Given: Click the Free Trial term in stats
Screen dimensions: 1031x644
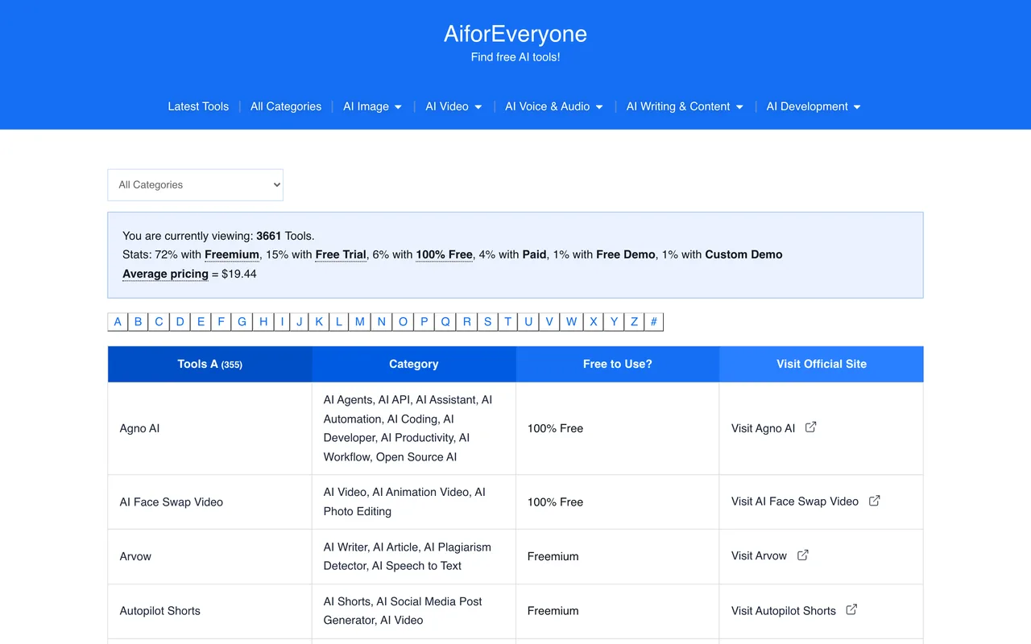Looking at the screenshot, I should [x=341, y=254].
